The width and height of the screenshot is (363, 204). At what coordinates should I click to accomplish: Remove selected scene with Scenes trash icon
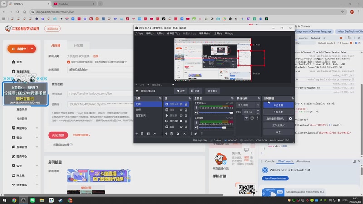[142, 134]
